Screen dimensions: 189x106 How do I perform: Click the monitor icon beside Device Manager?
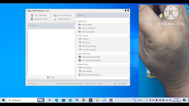coord(55,15)
